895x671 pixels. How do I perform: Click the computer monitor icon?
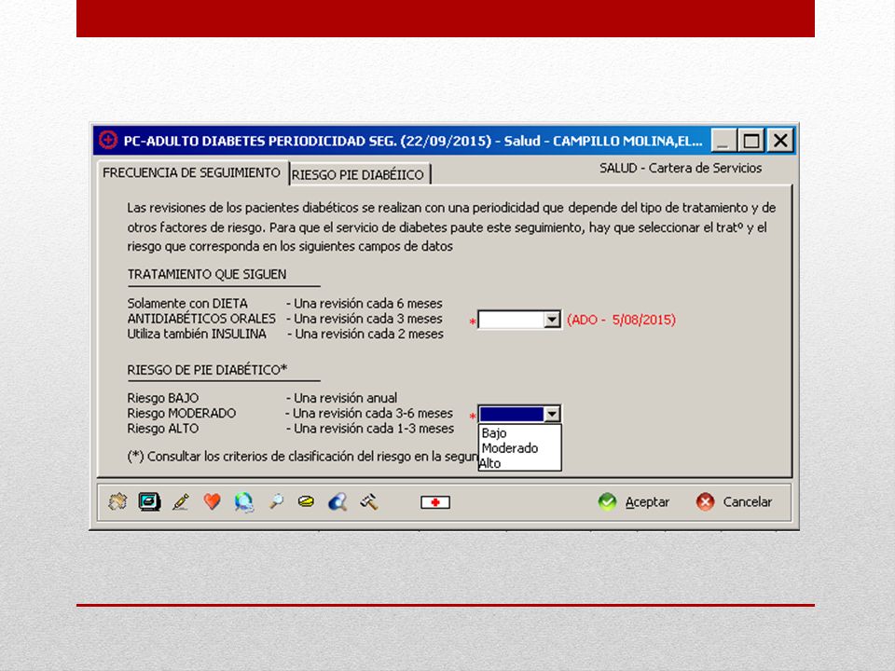point(149,501)
